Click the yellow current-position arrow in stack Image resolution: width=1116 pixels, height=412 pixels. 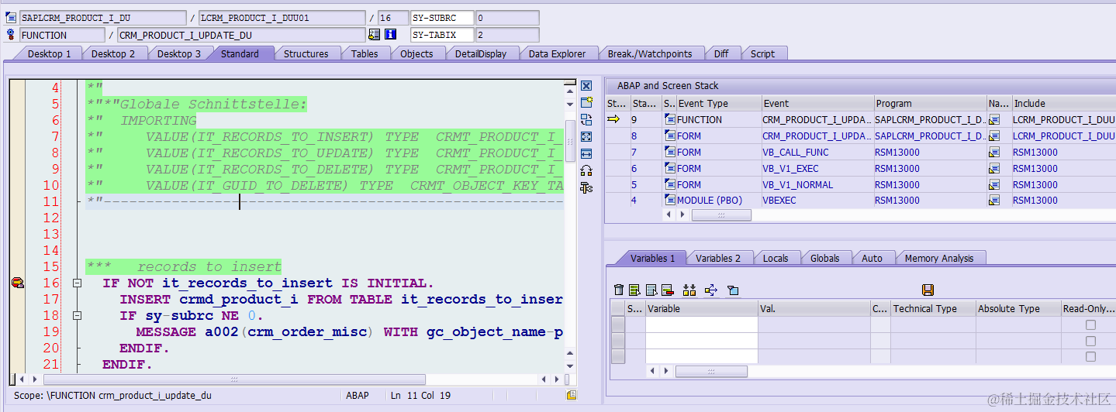click(613, 119)
